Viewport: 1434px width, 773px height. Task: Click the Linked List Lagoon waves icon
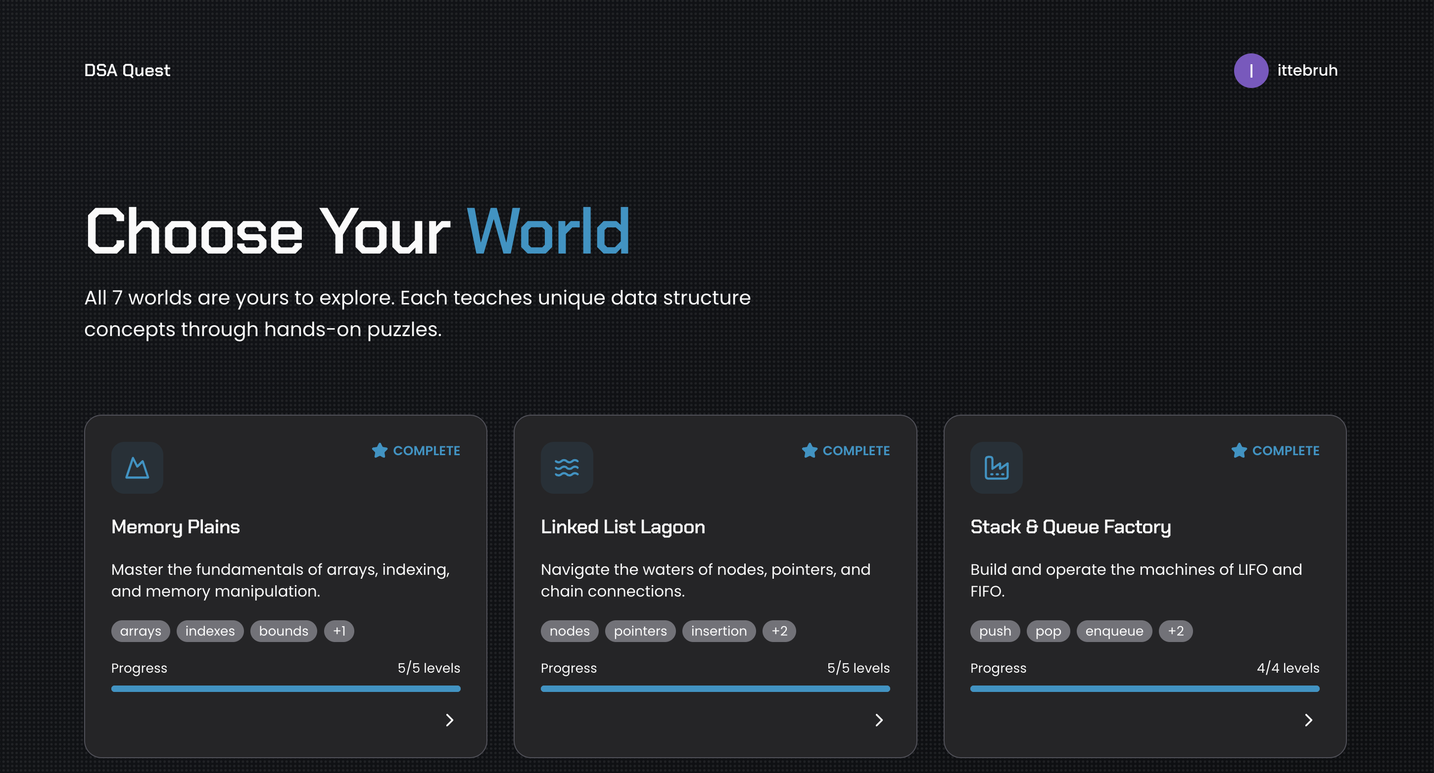(567, 468)
